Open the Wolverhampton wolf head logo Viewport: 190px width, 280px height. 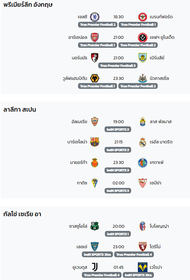pyautogui.click(x=95, y=78)
